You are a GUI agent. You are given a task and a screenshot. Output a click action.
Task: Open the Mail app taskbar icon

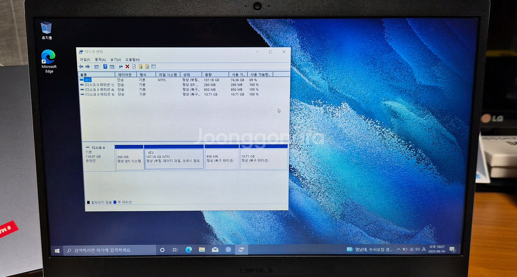(x=215, y=250)
